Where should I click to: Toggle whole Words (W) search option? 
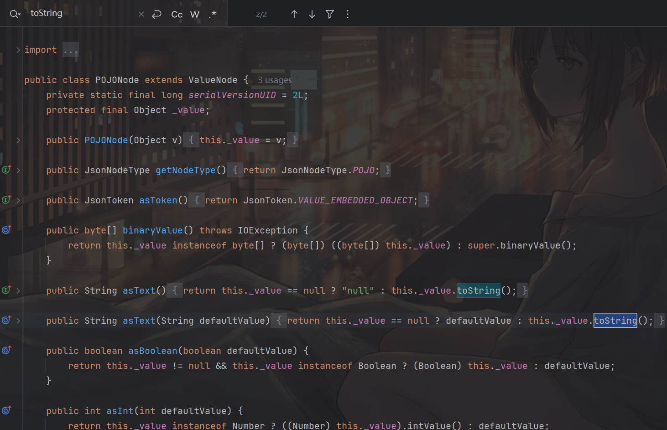point(195,15)
